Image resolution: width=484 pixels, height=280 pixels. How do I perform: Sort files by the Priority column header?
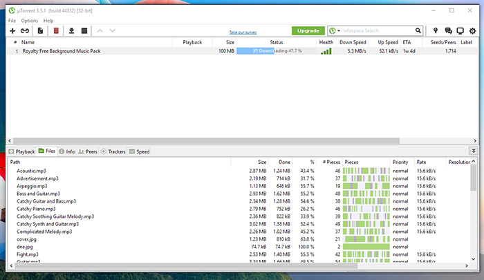coord(402,162)
